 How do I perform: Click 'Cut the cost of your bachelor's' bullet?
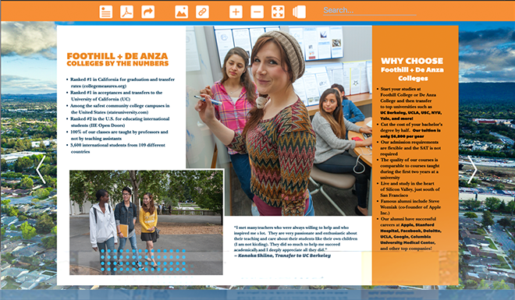click(410, 130)
